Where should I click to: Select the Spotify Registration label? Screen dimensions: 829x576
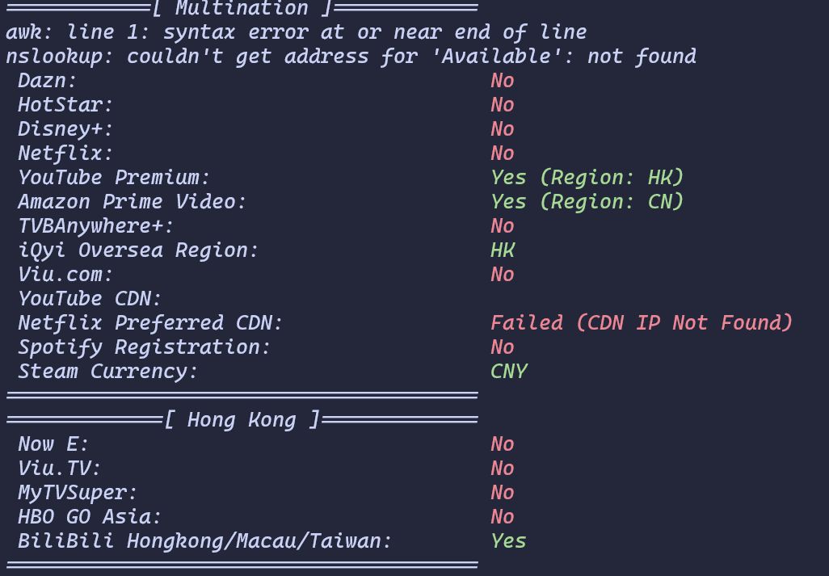[145, 347]
